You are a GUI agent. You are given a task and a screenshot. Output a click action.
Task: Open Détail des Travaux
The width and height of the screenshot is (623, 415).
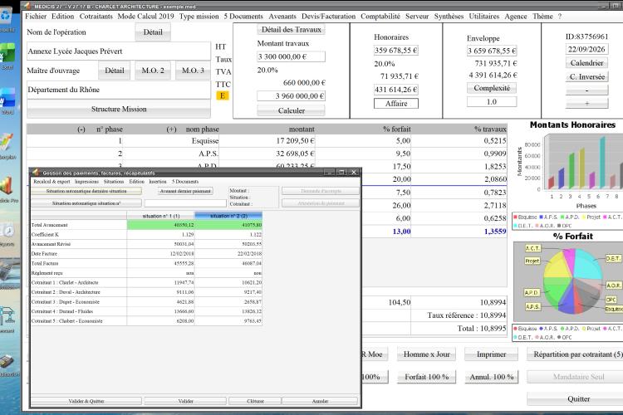click(292, 29)
